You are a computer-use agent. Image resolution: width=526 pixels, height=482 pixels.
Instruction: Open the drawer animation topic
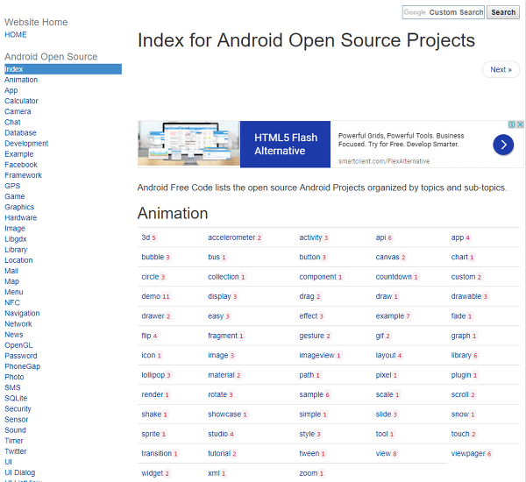click(x=153, y=316)
